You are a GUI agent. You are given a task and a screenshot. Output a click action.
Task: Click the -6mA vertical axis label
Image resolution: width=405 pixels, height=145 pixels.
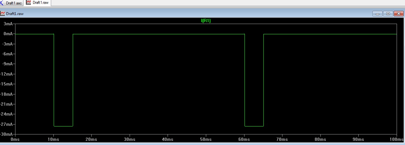pyautogui.click(x=7, y=54)
